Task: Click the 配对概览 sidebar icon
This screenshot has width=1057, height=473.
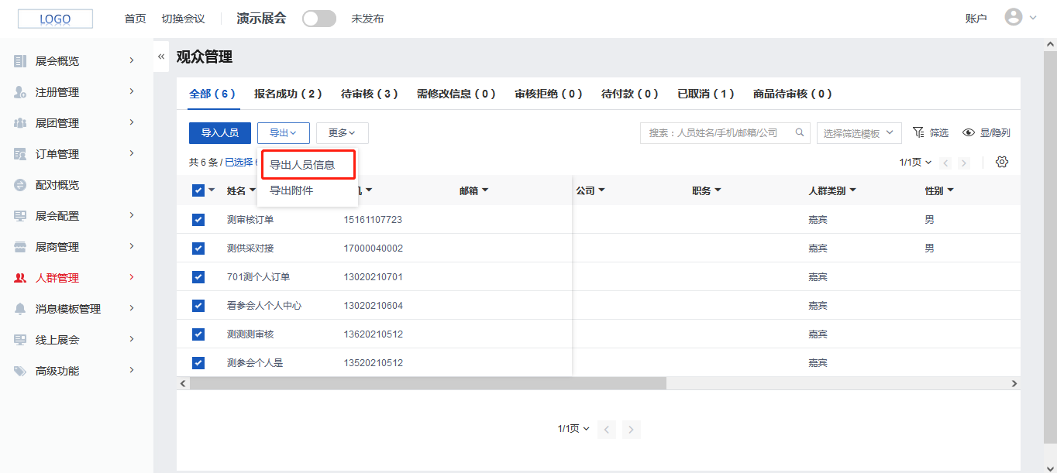Action: point(20,185)
